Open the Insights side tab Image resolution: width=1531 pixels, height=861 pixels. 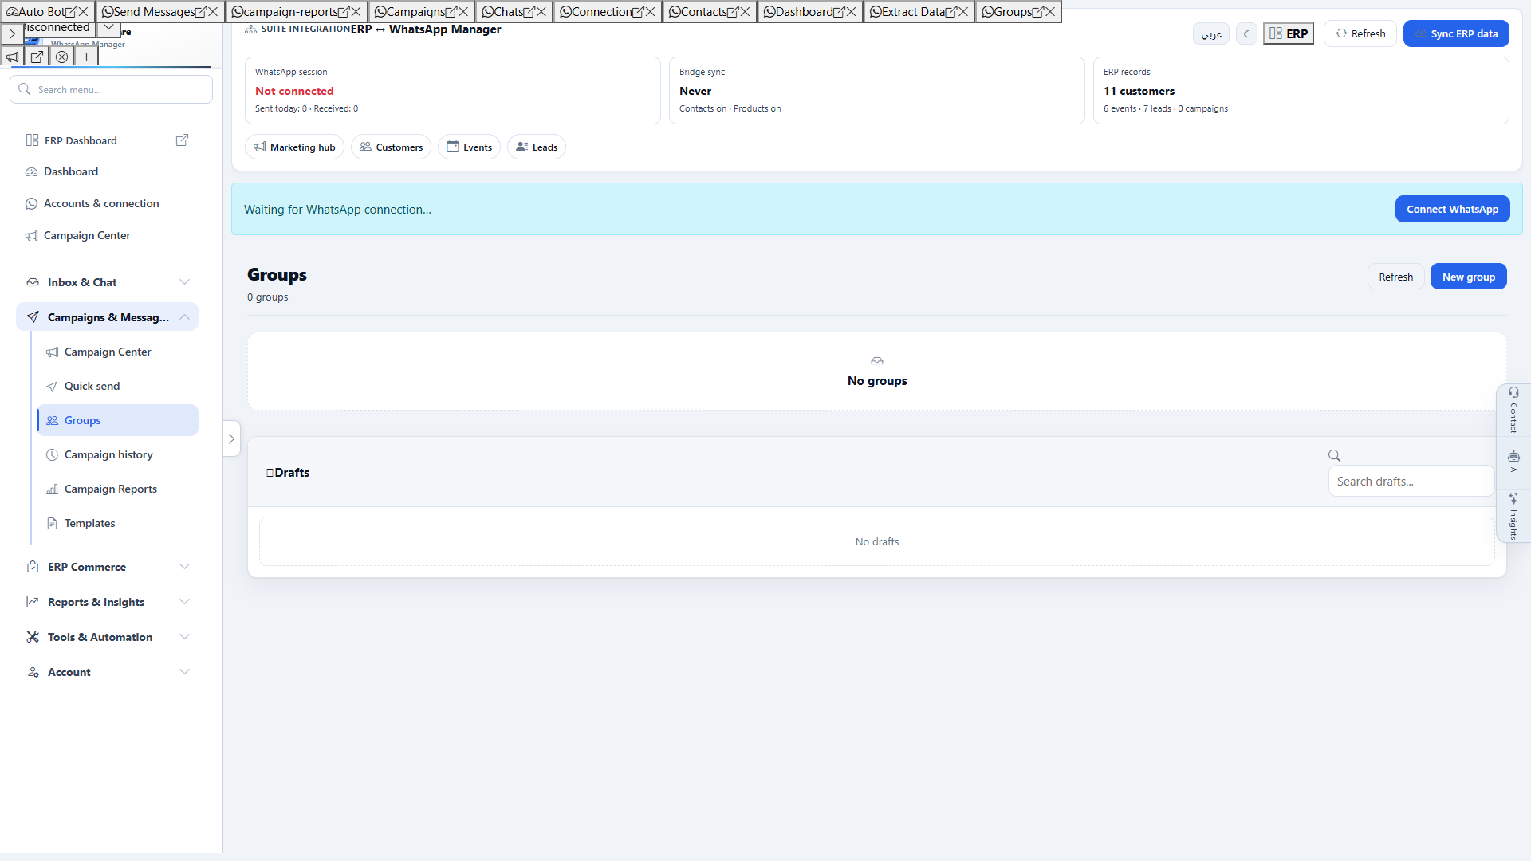1513,517
